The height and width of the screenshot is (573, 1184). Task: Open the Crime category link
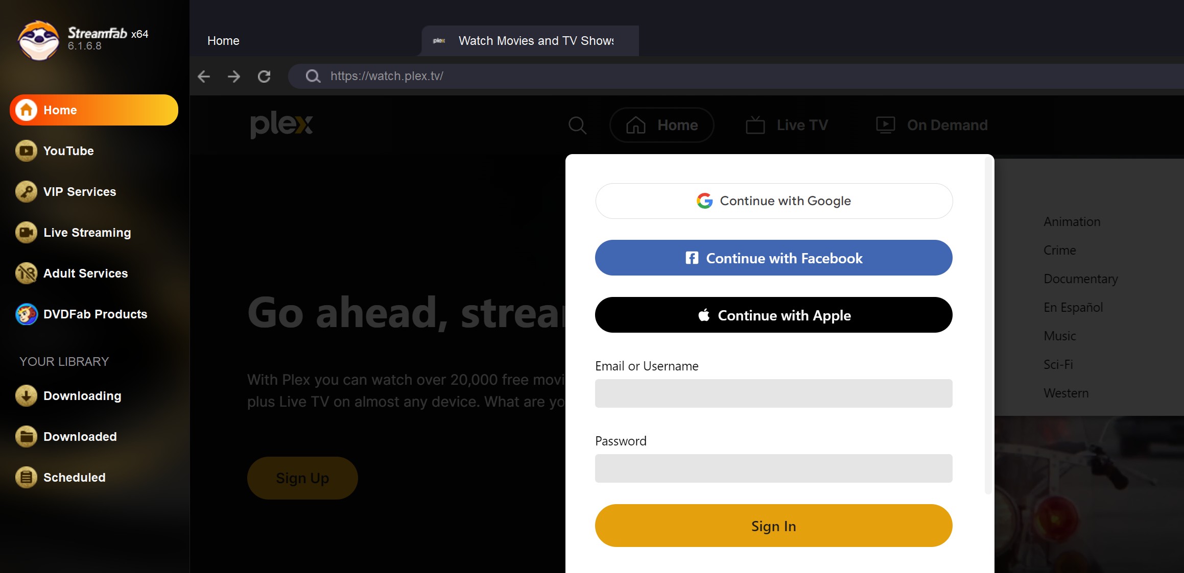tap(1059, 251)
